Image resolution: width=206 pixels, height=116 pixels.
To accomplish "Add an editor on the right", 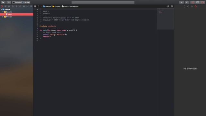I will click(172, 6).
